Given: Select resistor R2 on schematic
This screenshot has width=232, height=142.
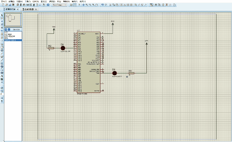Looking at the screenshot, I should point(51,48).
